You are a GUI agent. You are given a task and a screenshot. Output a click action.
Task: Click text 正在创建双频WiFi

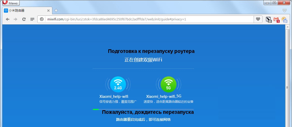coord(143,60)
